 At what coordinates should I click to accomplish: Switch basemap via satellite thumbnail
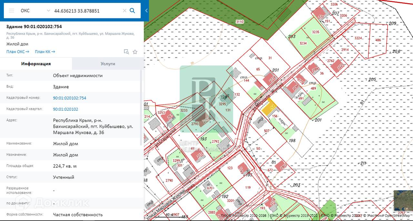click(x=403, y=200)
